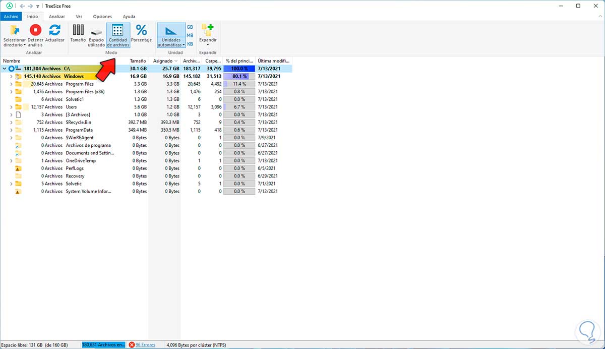Click the 7/9/2021 date cell
The width and height of the screenshot is (605, 349).
click(266, 138)
